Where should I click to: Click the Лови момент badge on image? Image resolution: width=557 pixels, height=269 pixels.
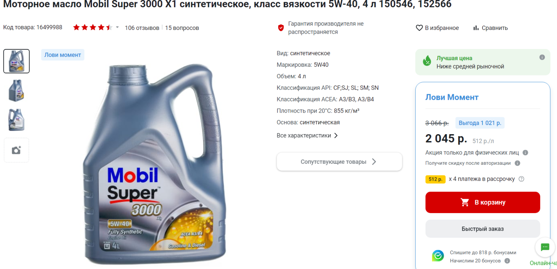point(63,55)
